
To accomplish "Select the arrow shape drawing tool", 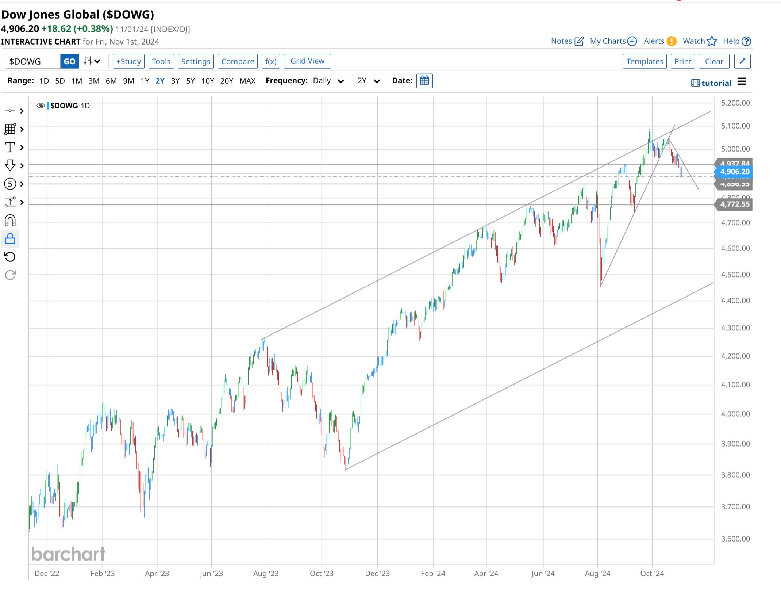I will 10,166.
